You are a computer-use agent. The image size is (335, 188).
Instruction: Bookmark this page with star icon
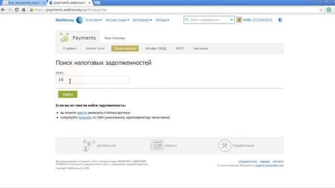tap(321, 10)
